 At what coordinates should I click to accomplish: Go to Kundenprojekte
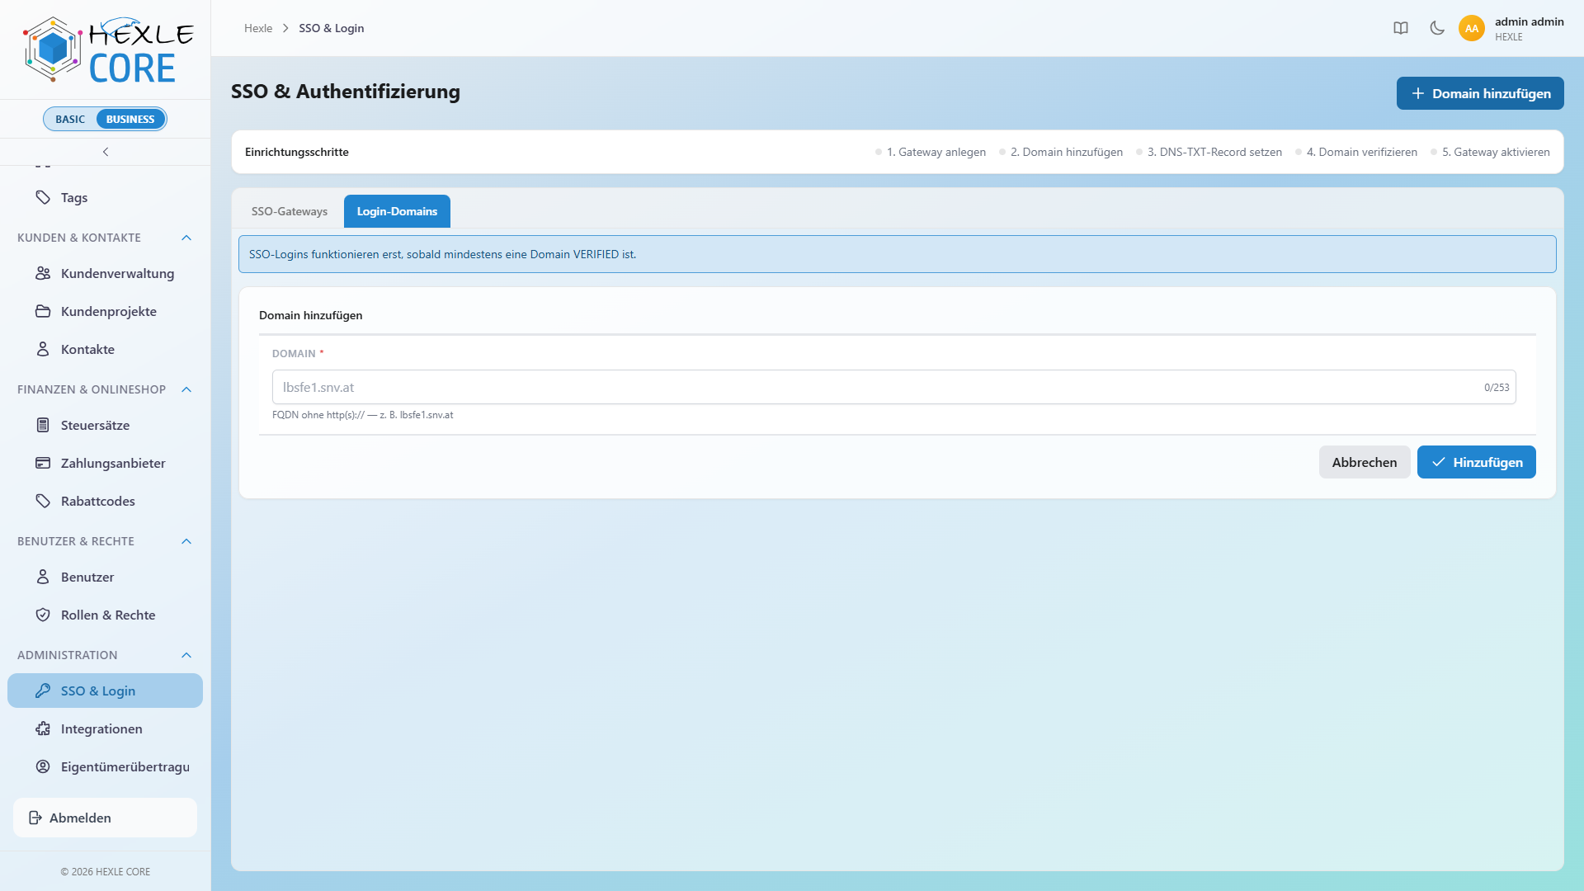point(105,311)
